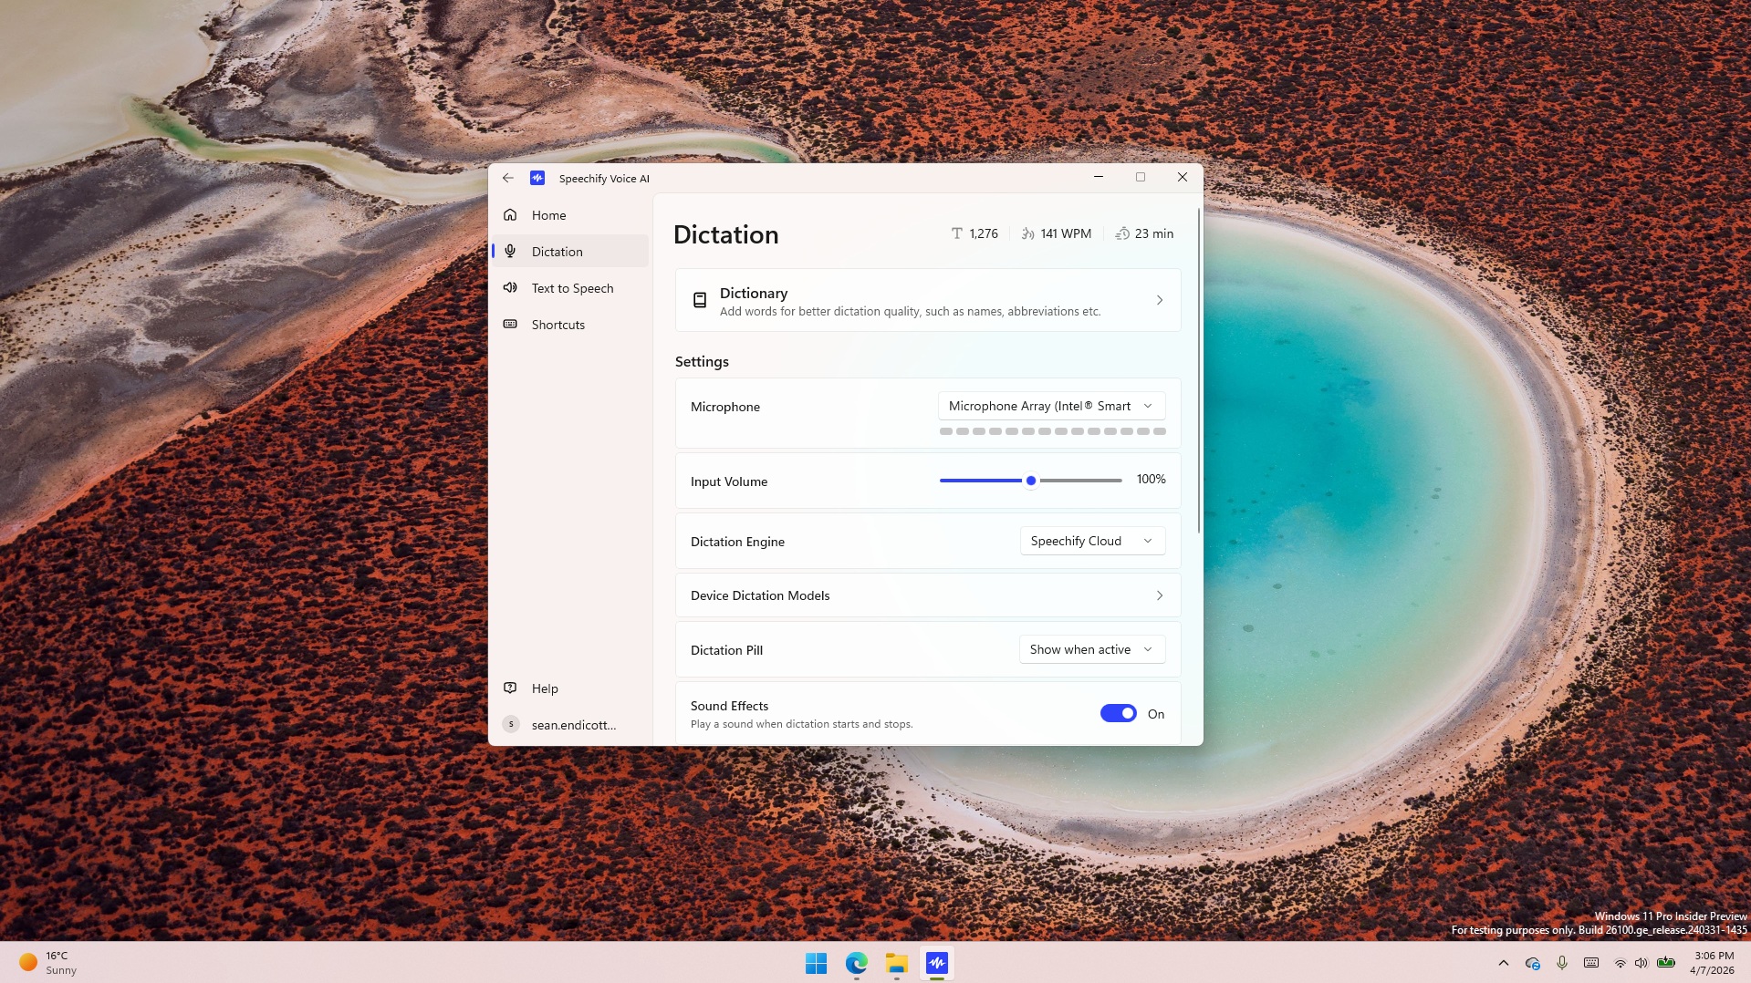This screenshot has width=1751, height=983.
Task: Change Dictation Engine from Speechify Cloud
Action: coord(1091,540)
